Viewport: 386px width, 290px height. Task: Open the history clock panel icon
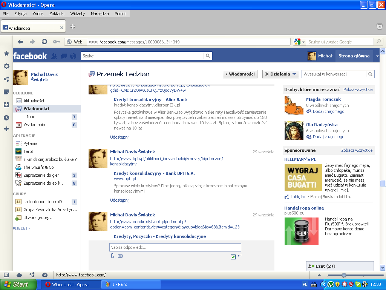point(6,118)
